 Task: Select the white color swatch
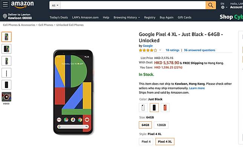[143, 108]
